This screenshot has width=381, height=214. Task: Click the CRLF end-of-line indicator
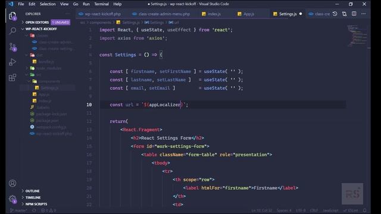314,210
